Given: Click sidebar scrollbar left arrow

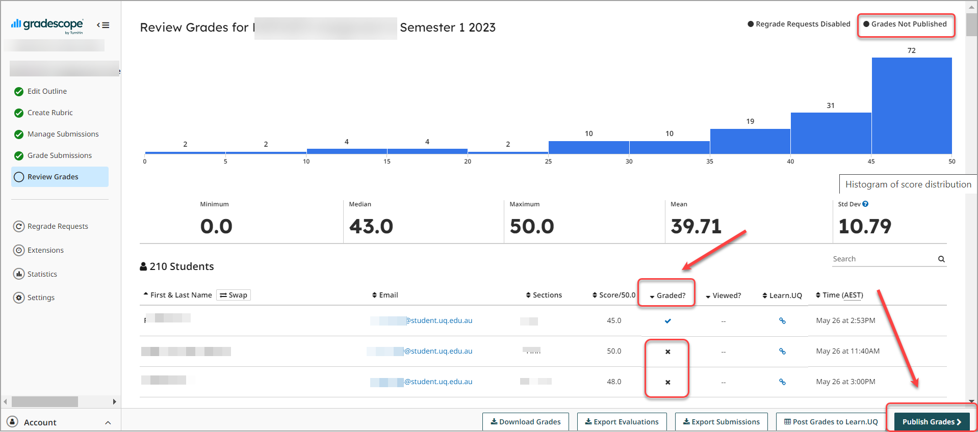Looking at the screenshot, I should pos(5,401).
